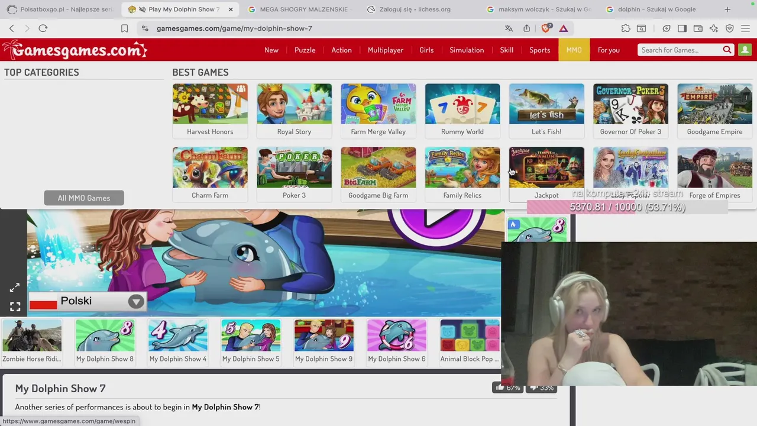The width and height of the screenshot is (757, 426).
Task: Open the For you menu
Action: 609,50
